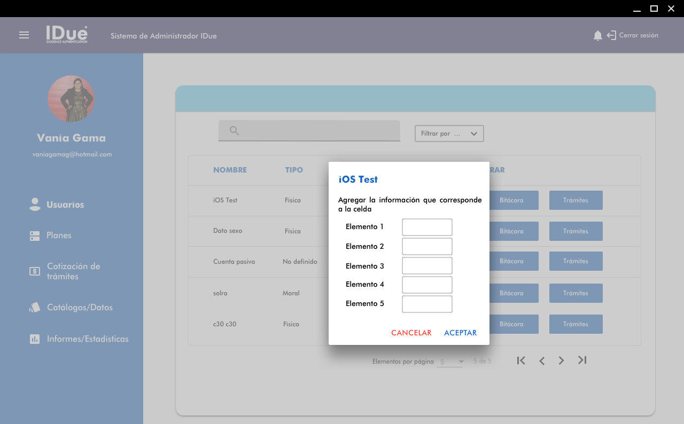Focus the Elemento 5 text box
The height and width of the screenshot is (424, 684).
click(427, 304)
